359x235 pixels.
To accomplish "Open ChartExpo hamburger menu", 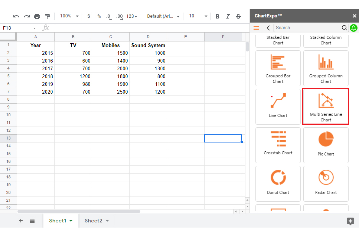I will click(256, 28).
